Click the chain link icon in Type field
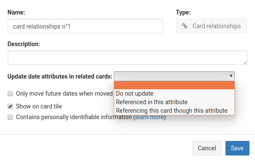255x161 pixels. coord(184,26)
